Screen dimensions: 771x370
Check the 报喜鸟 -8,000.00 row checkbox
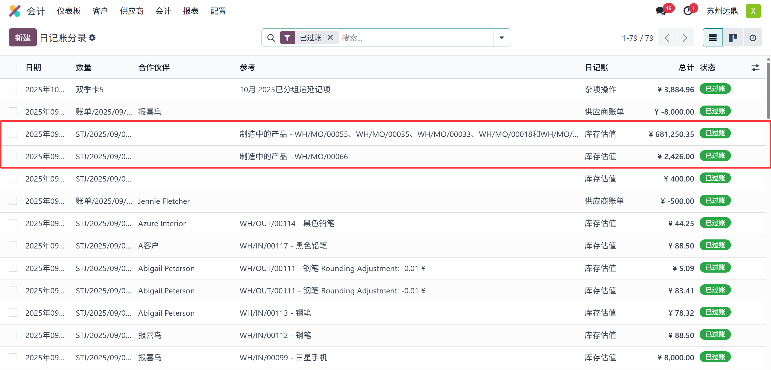pyautogui.click(x=13, y=112)
